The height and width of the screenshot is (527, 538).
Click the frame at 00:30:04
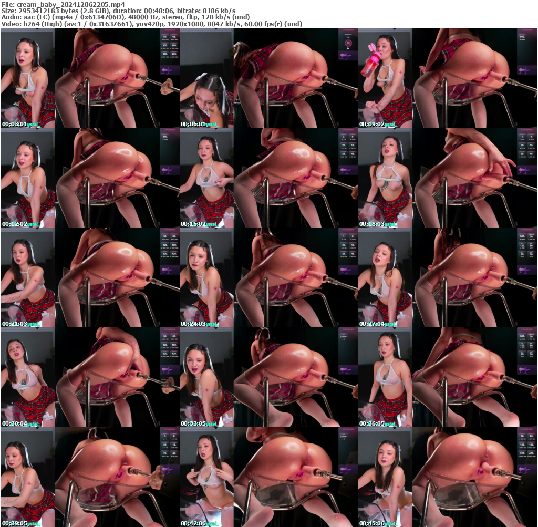pos(90,377)
